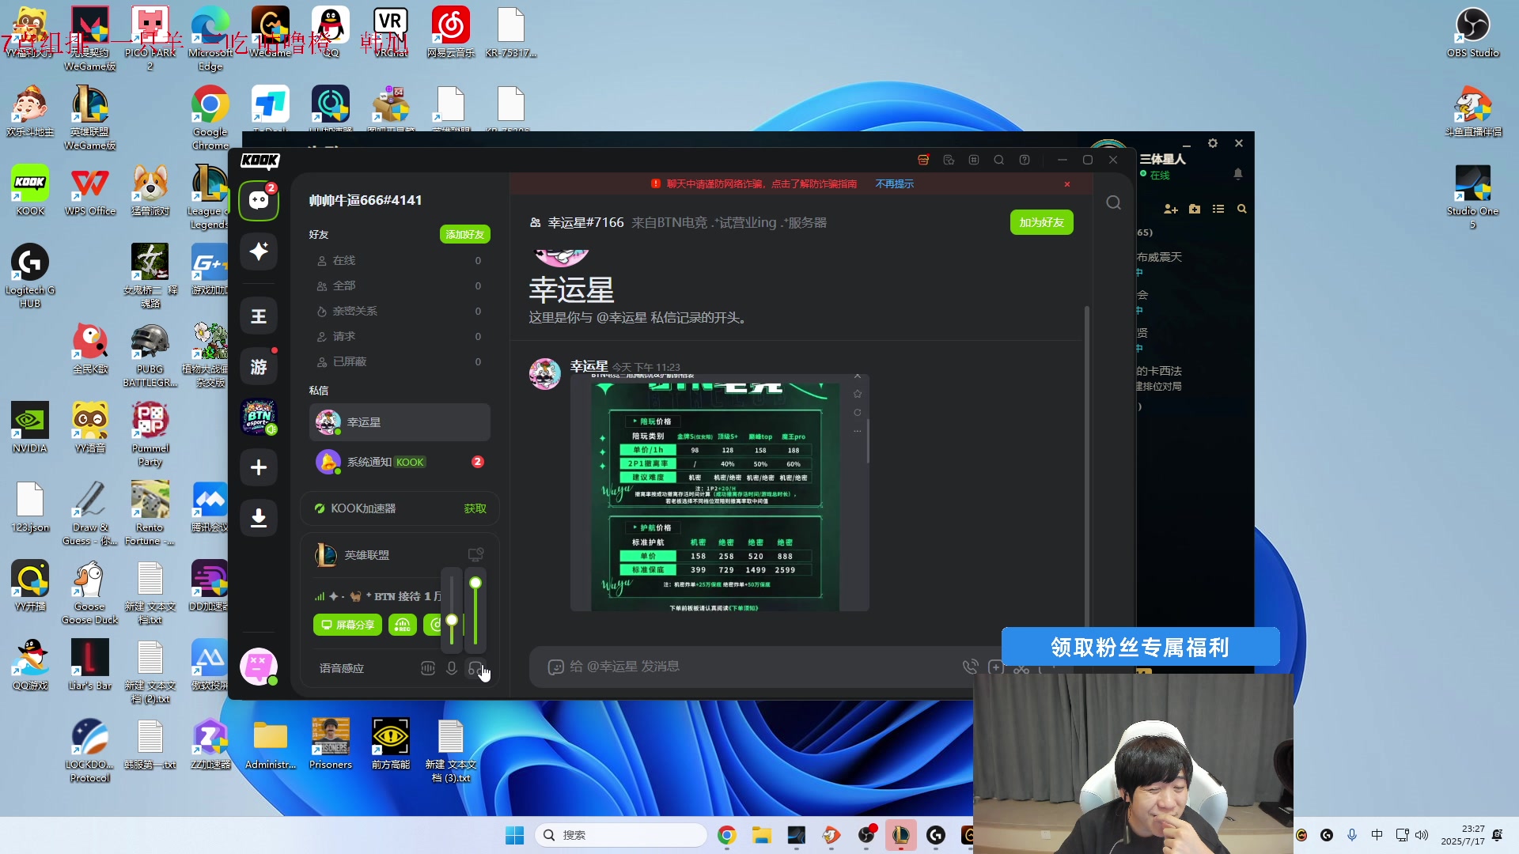The width and height of the screenshot is (1519, 854).
Task: Click the add-friend icon in League client
Action: (1171, 210)
